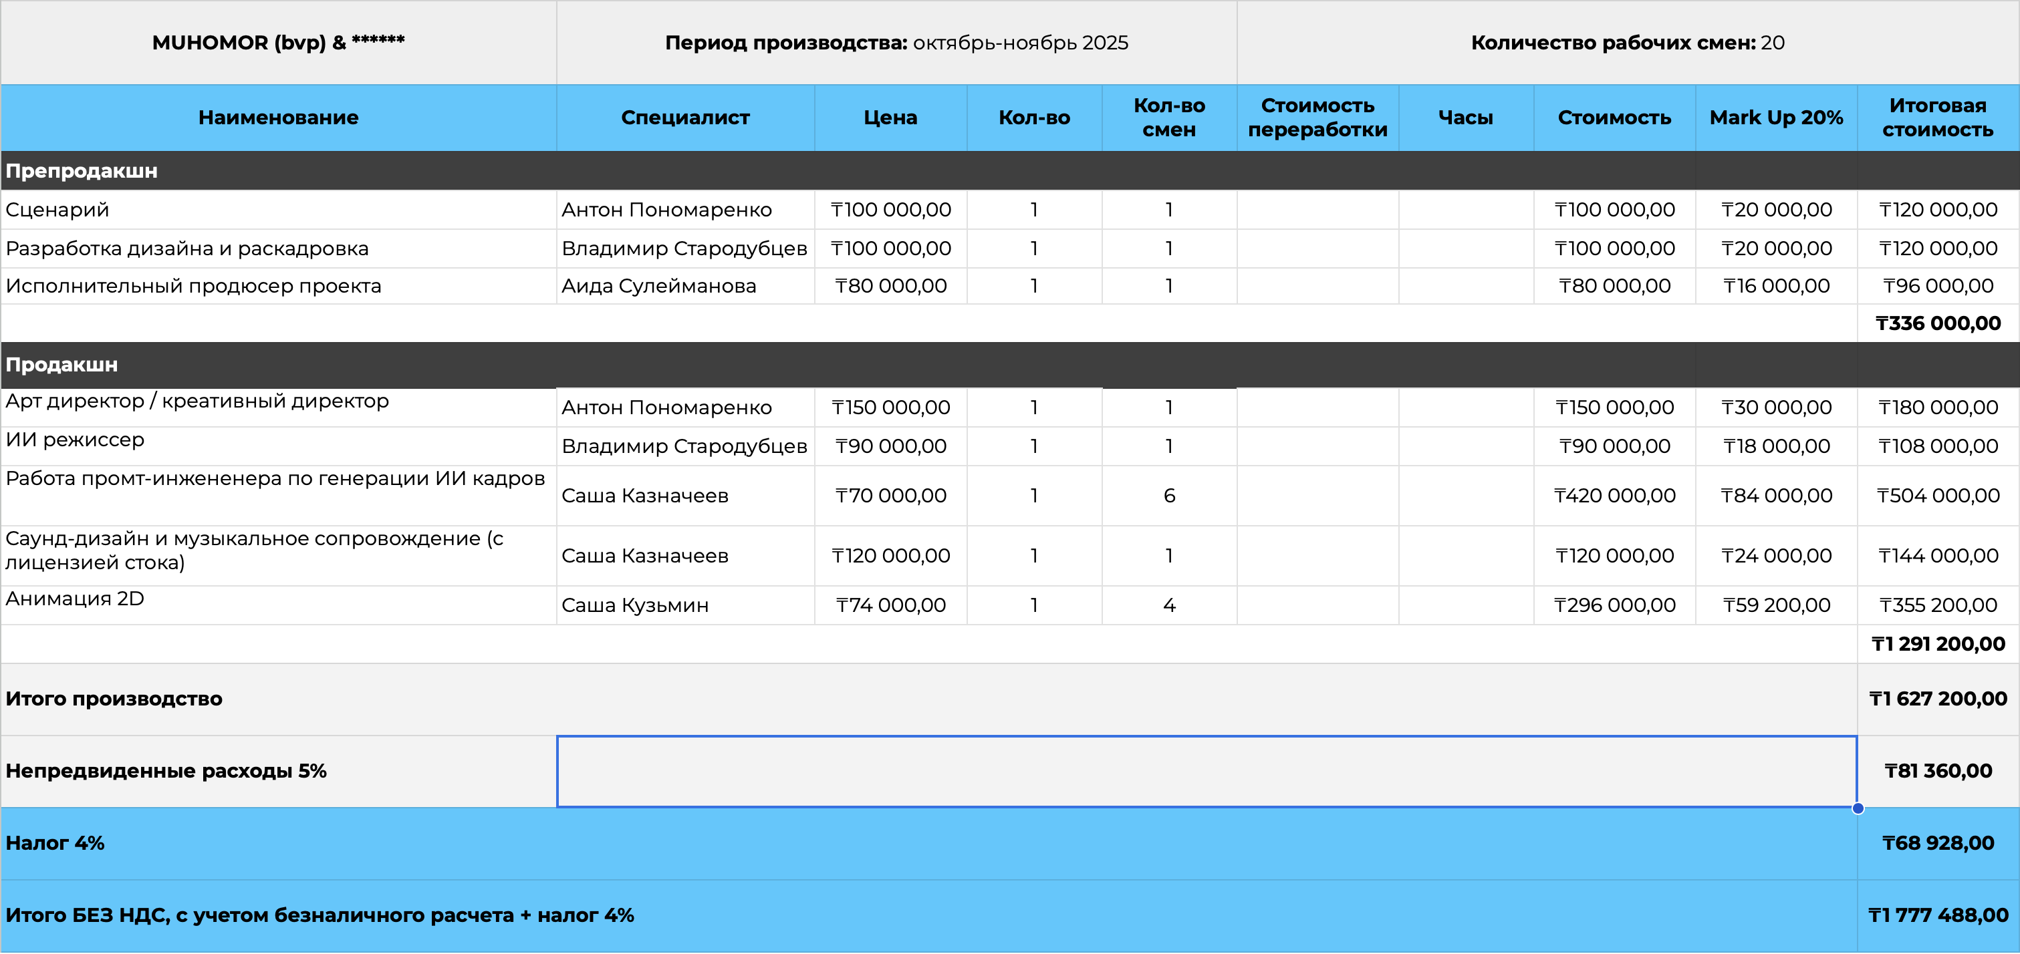
Task: Click the 'Препродакшн' section row
Action: [82, 171]
